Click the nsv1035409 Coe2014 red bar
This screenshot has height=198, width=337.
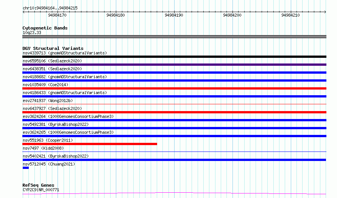click(x=174, y=88)
